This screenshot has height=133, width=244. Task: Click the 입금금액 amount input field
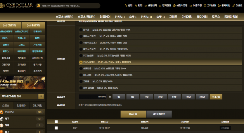93,97
